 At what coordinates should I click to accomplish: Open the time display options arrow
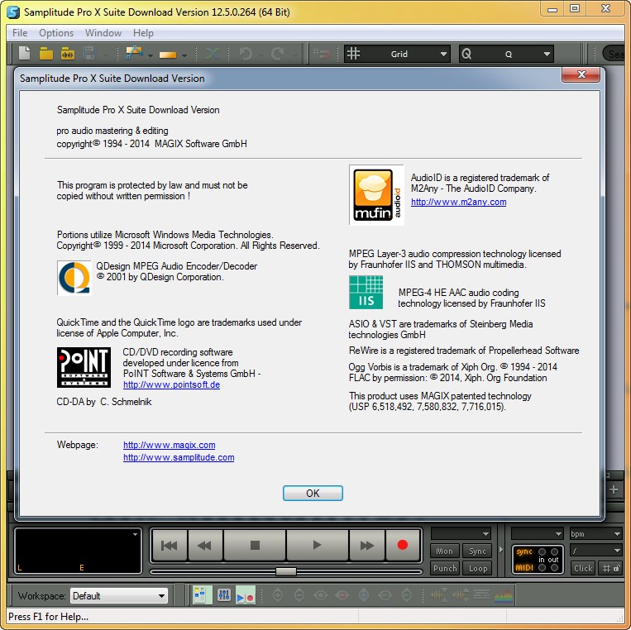tap(136, 535)
